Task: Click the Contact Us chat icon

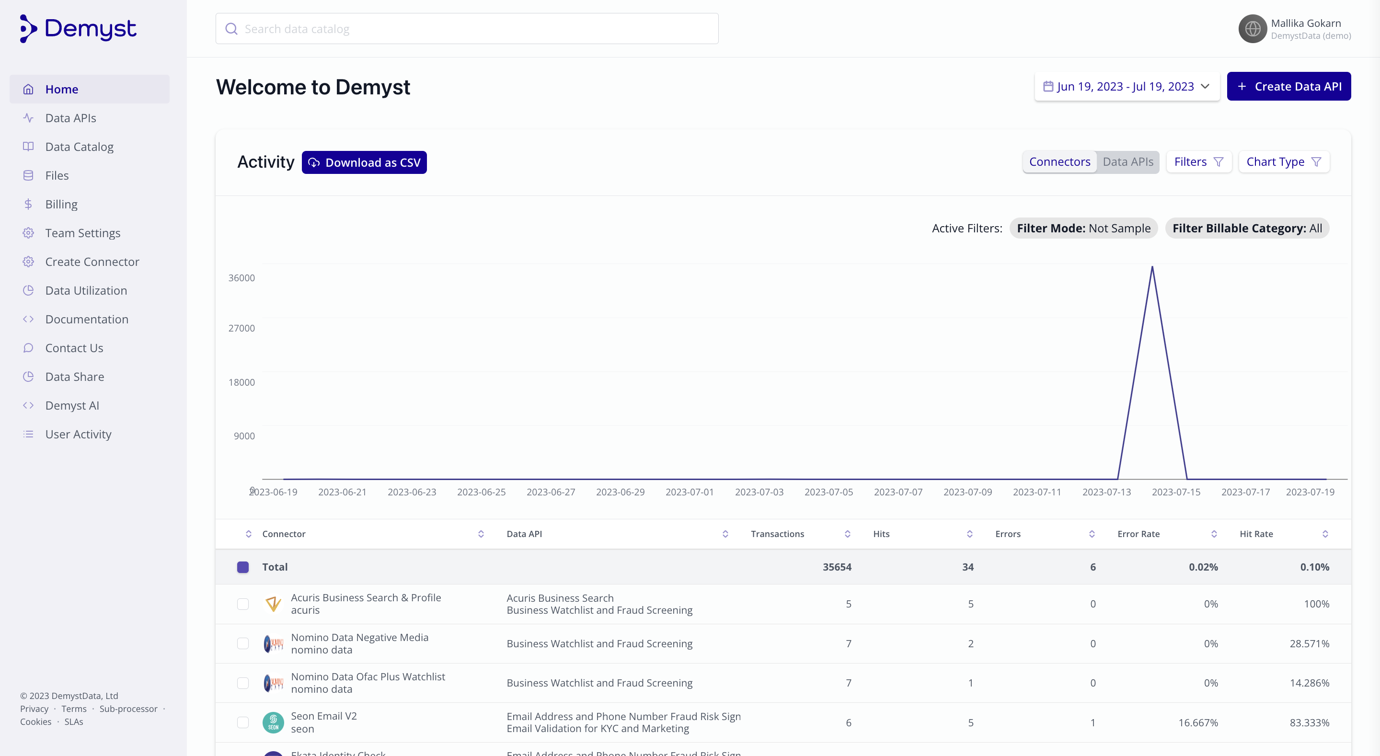Action: pyautogui.click(x=28, y=348)
